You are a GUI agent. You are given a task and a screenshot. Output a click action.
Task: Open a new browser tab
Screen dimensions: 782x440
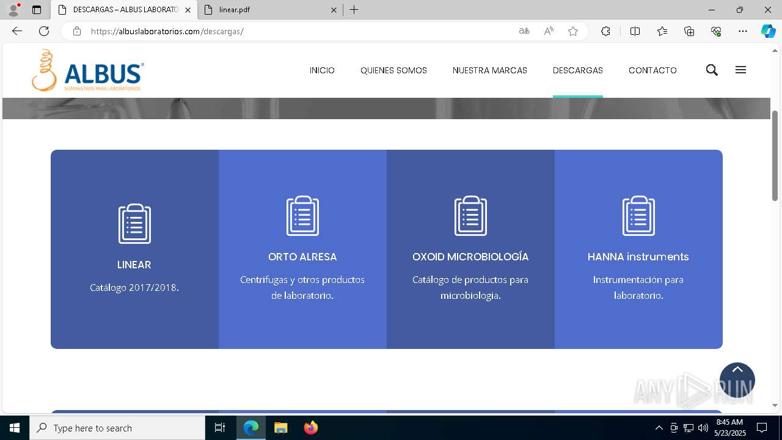pos(354,10)
